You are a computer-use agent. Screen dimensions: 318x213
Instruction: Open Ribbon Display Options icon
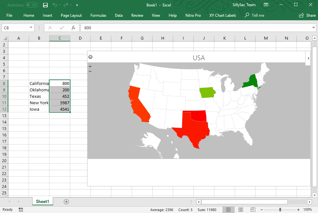tap(266, 5)
